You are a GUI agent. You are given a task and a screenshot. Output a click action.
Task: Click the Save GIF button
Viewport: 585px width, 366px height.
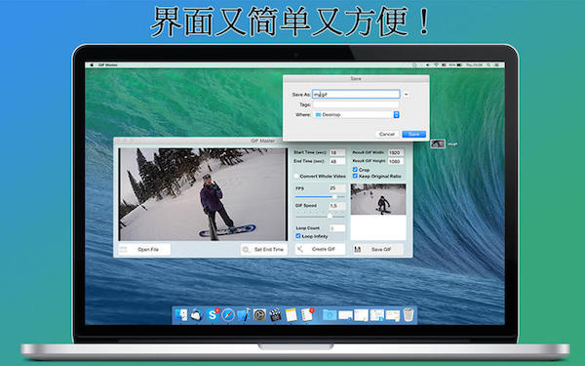[377, 249]
